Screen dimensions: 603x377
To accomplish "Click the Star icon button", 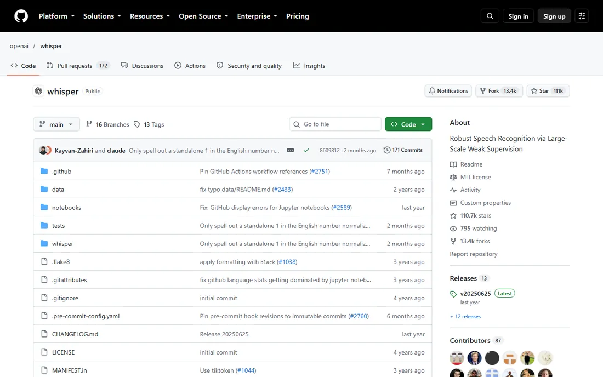I will pyautogui.click(x=548, y=91).
